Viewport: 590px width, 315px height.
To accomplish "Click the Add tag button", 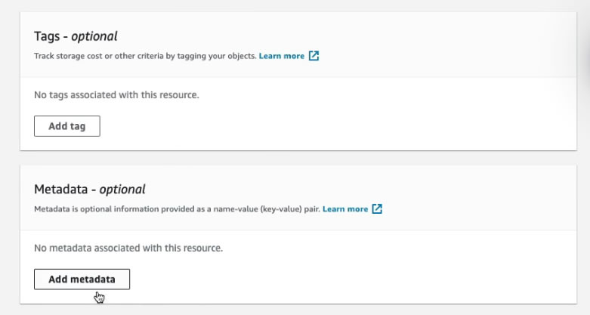I will coord(67,126).
